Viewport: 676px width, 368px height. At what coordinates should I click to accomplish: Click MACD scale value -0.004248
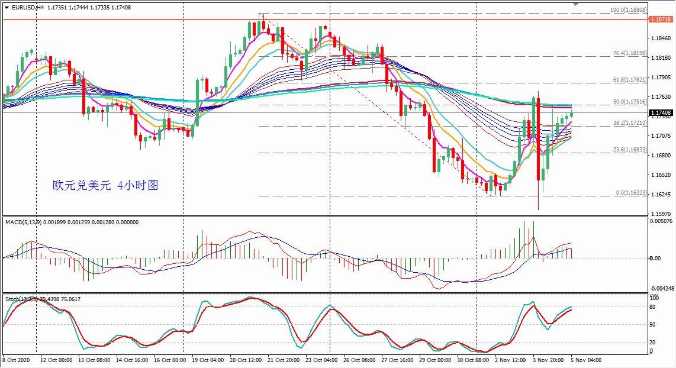(662, 288)
